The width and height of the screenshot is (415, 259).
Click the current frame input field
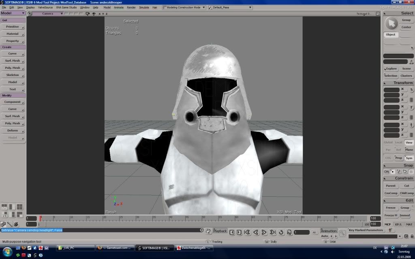302,232
